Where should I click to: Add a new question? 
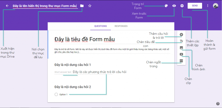point(181,35)
